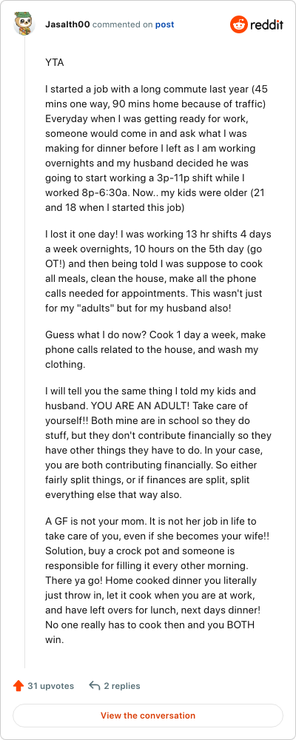Screen dimensions: 296x740
Task: Click the reply arrow icon beside 2 replies
Action: [x=95, y=686]
